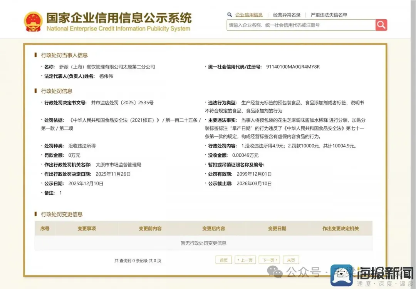Click the 下一页 next page button
Screen dimensions: 416x289
[x=269, y=260]
